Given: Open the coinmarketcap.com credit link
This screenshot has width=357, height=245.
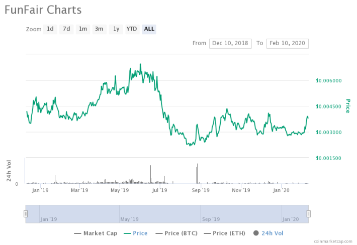Looking at the screenshot, I should pyautogui.click(x=333, y=241).
